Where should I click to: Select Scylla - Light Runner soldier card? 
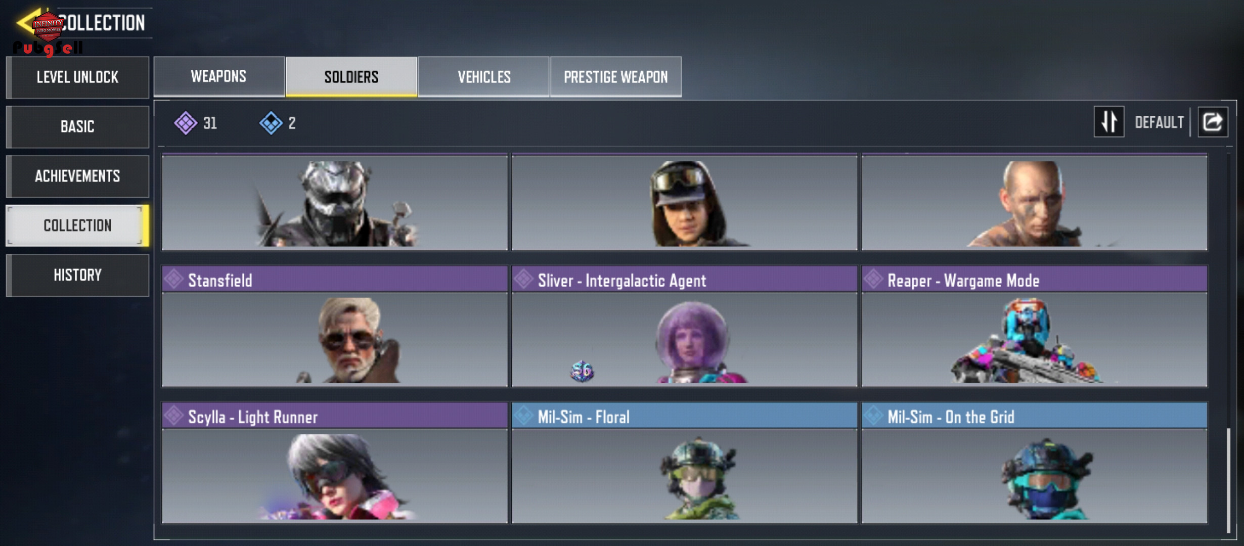coord(334,463)
